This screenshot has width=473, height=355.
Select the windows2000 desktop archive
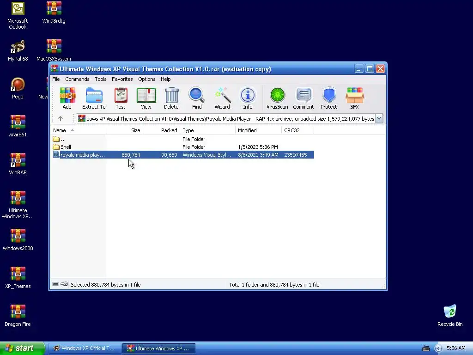[x=18, y=240]
